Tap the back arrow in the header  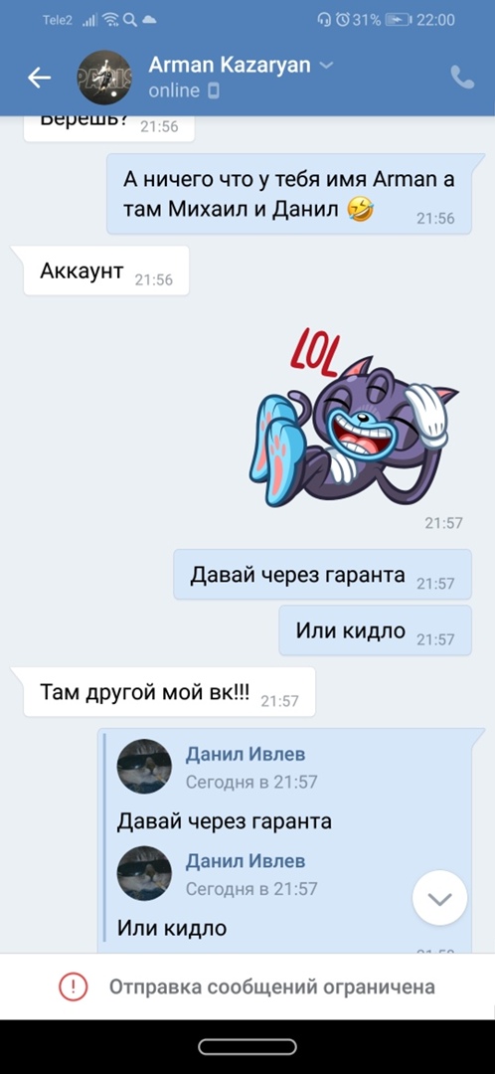point(39,79)
